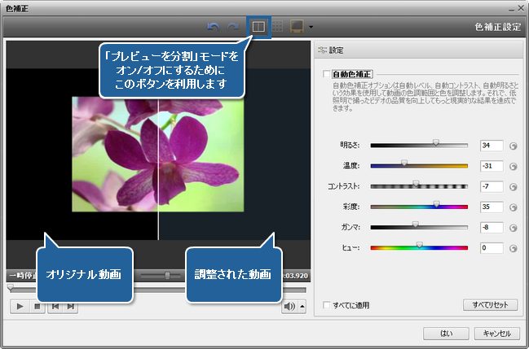Click the すべてリセット button
529x349 pixels.
[489, 305]
